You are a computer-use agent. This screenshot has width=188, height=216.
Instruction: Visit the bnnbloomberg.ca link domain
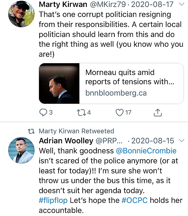pyautogui.click(x=116, y=93)
